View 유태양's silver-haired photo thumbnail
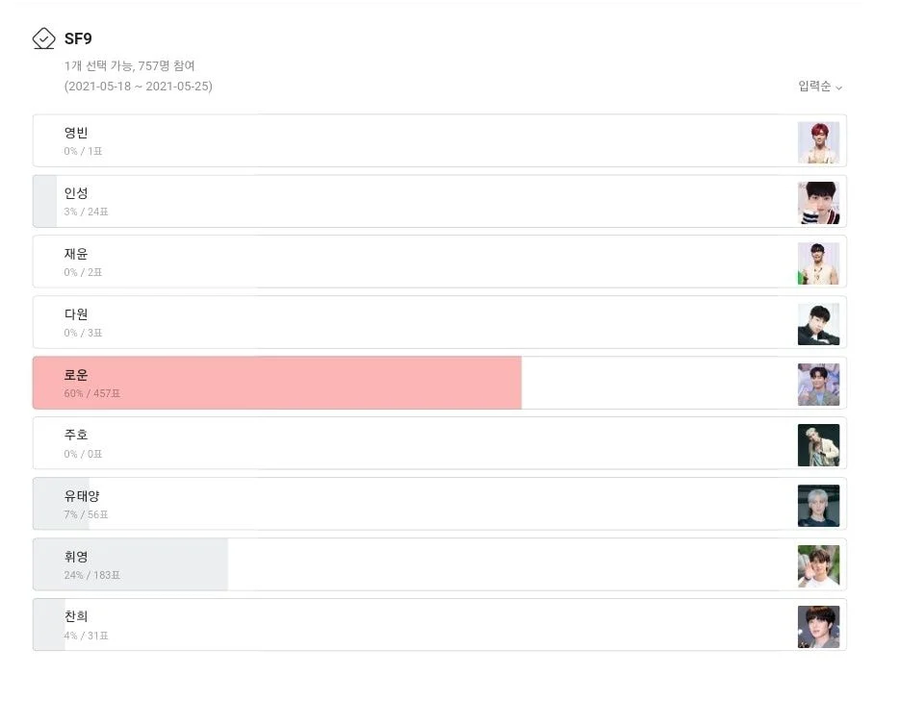 pyautogui.click(x=818, y=505)
